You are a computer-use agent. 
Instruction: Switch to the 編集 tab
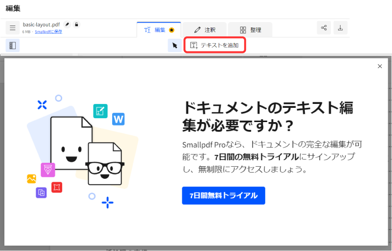(159, 30)
